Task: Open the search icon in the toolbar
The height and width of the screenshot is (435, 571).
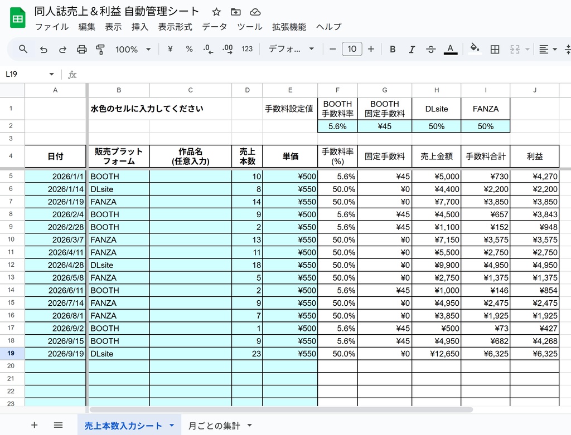Action: coord(22,49)
